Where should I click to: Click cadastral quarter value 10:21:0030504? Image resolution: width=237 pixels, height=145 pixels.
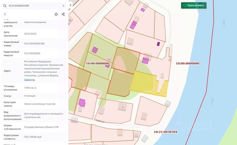(x=32, y=53)
